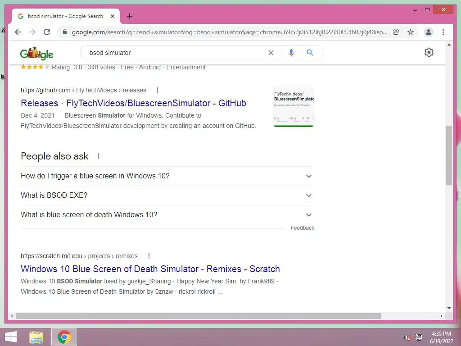The image size is (461, 346).
Task: Reload the current page
Action: [47, 32]
